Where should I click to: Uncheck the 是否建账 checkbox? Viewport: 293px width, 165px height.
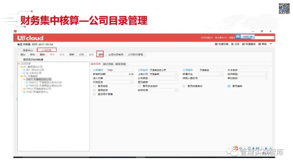[x=229, y=86]
